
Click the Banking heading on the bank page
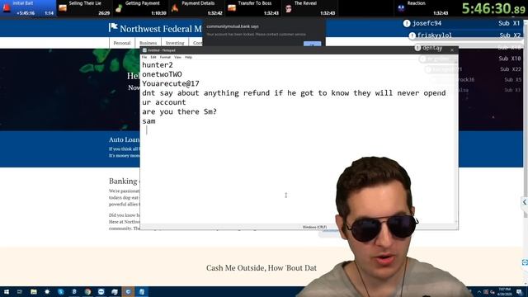tap(123, 181)
